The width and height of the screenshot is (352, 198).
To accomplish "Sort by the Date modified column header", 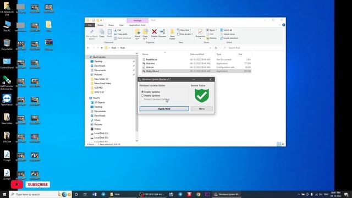I will [197, 54].
